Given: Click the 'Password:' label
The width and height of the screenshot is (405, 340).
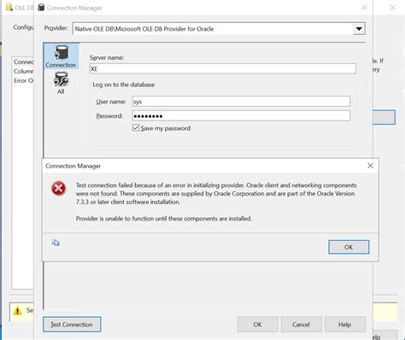Looking at the screenshot, I should tap(109, 116).
